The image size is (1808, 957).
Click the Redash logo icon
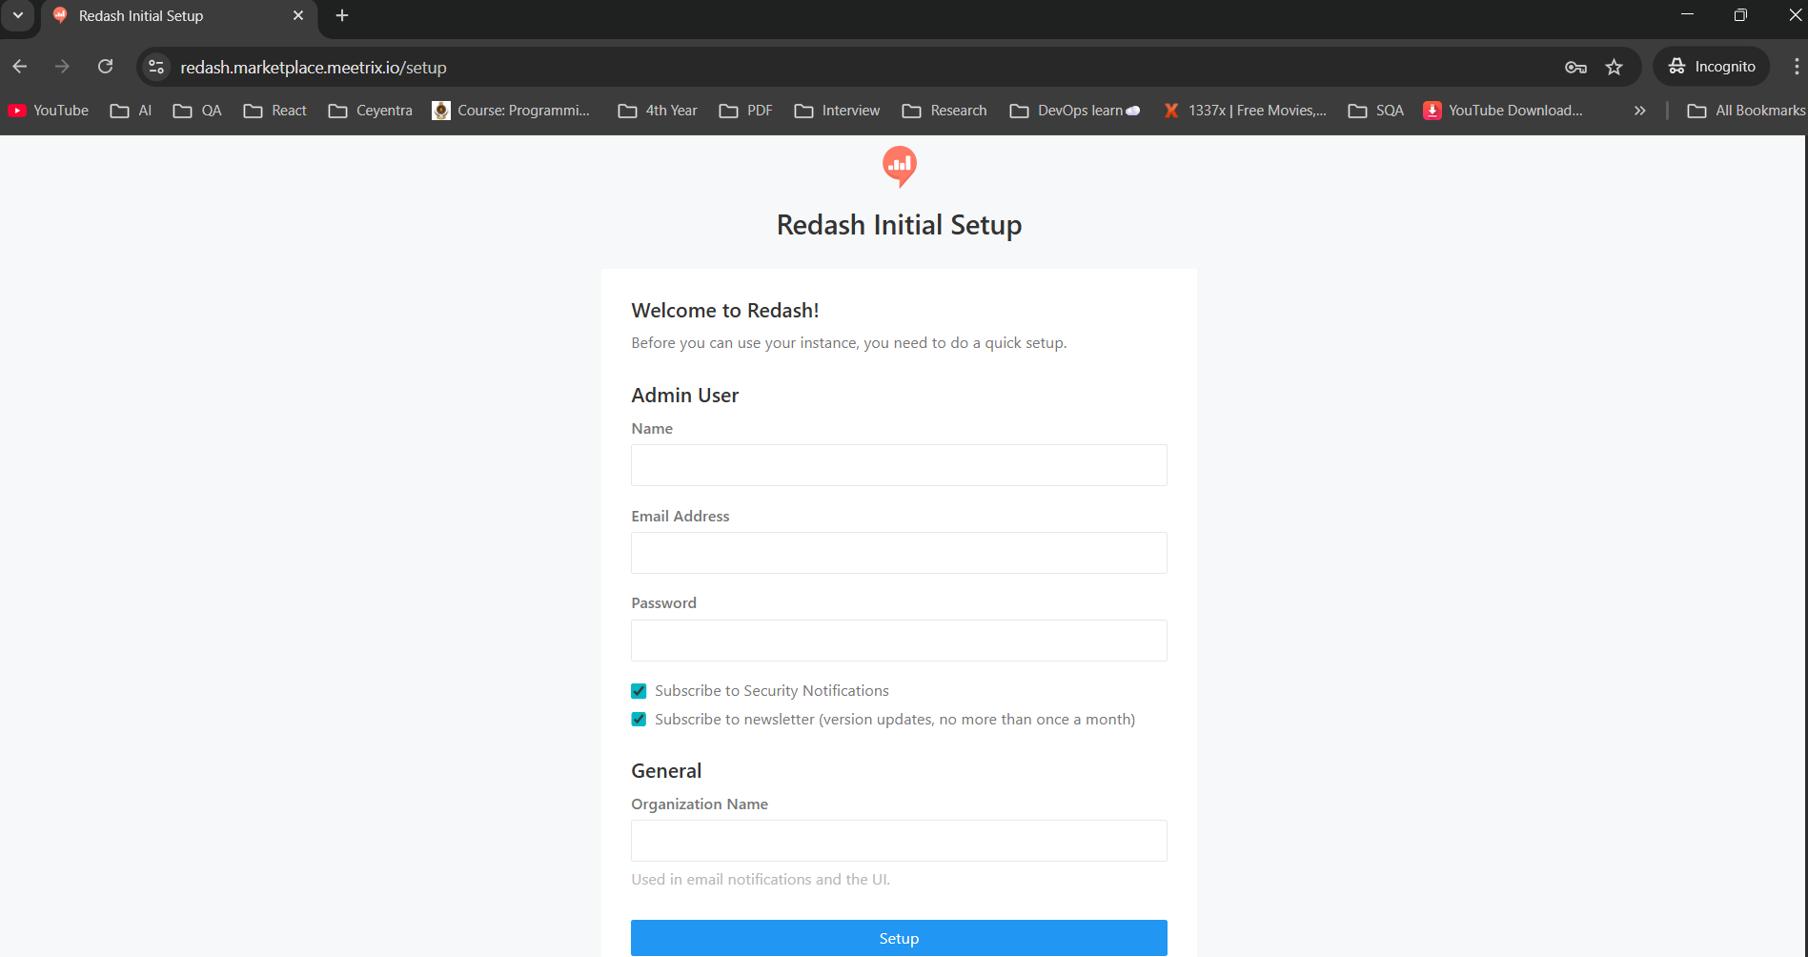coord(898,166)
